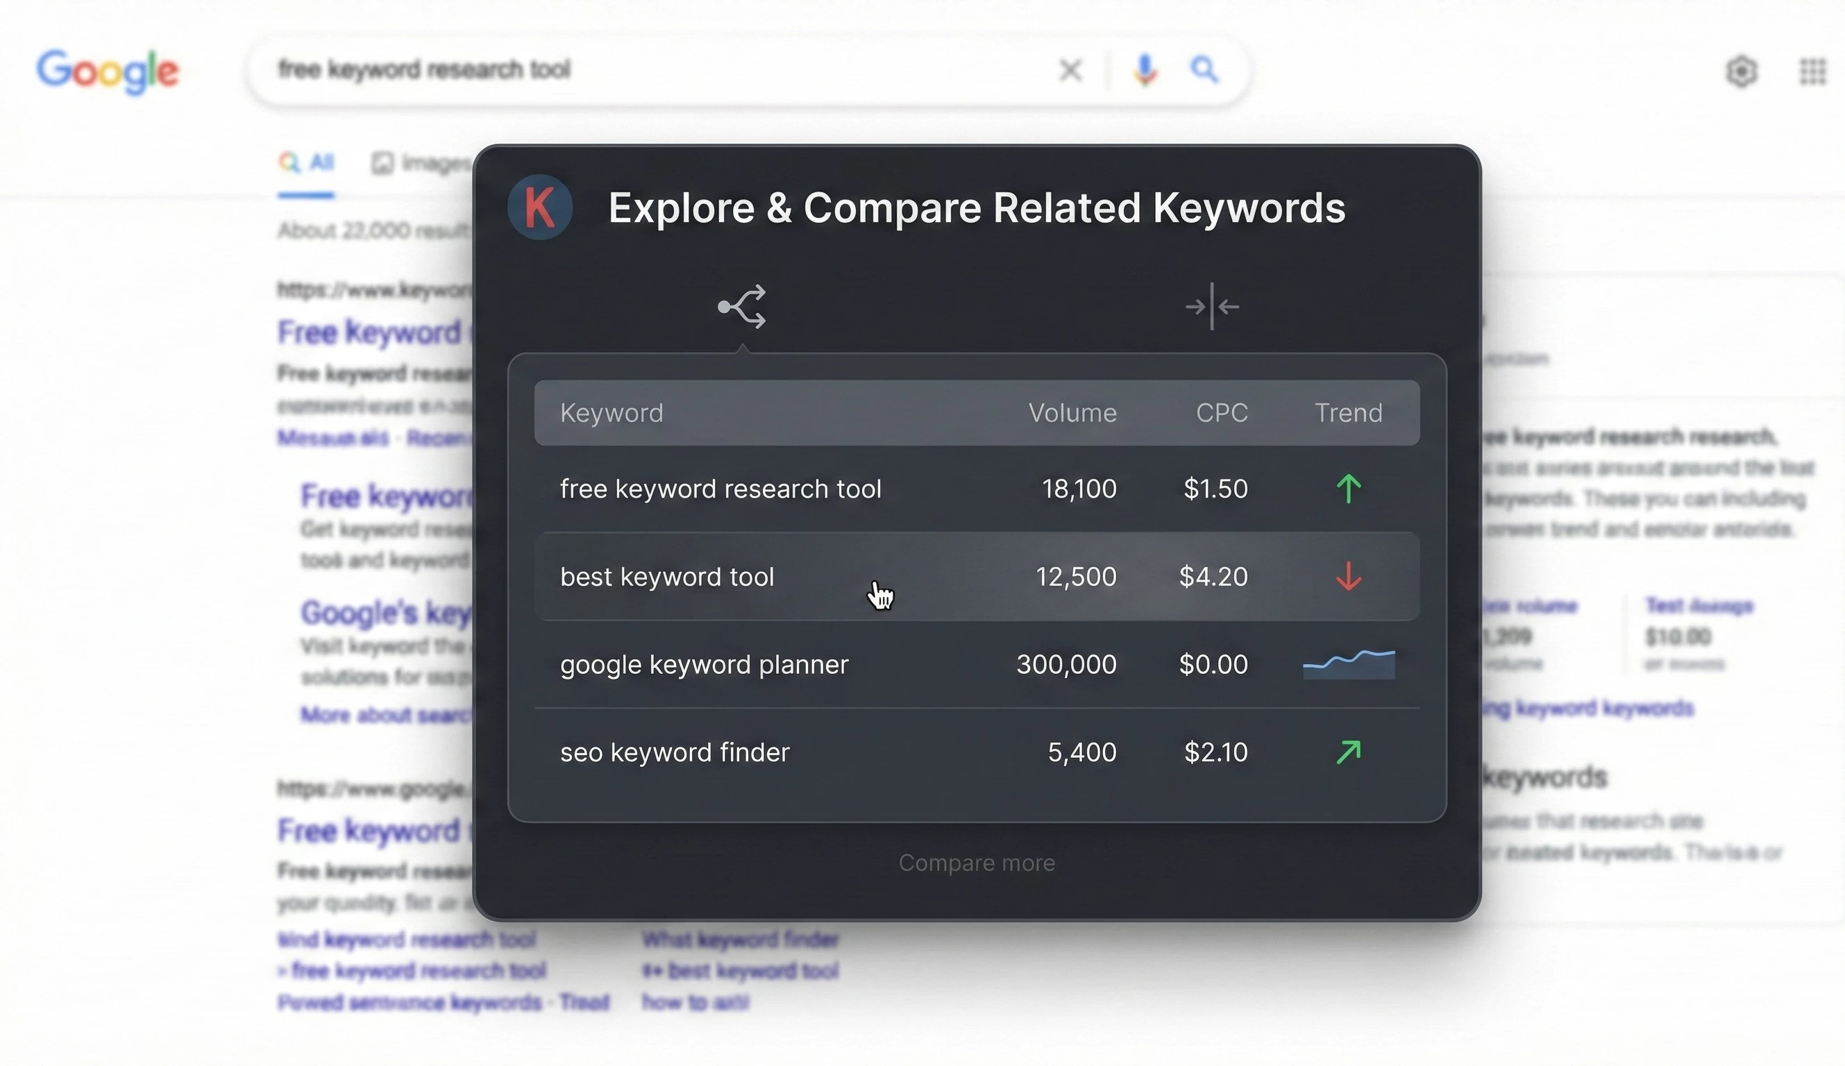Click the Compare more button
The width and height of the screenshot is (1845, 1066).
click(977, 863)
